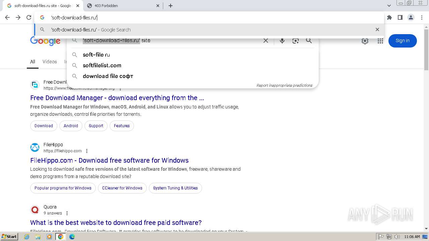Click the Android sitelink chip

pos(71,126)
